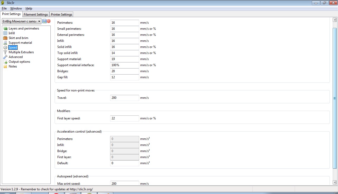
Task: Open the Multiple Extruders page
Action: [x=21, y=52]
